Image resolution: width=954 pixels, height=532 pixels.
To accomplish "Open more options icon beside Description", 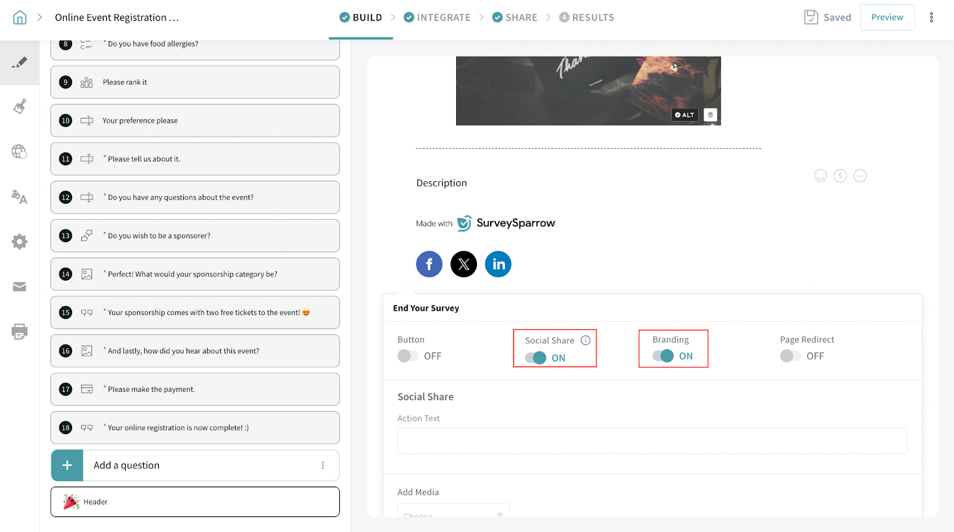I will pyautogui.click(x=860, y=176).
